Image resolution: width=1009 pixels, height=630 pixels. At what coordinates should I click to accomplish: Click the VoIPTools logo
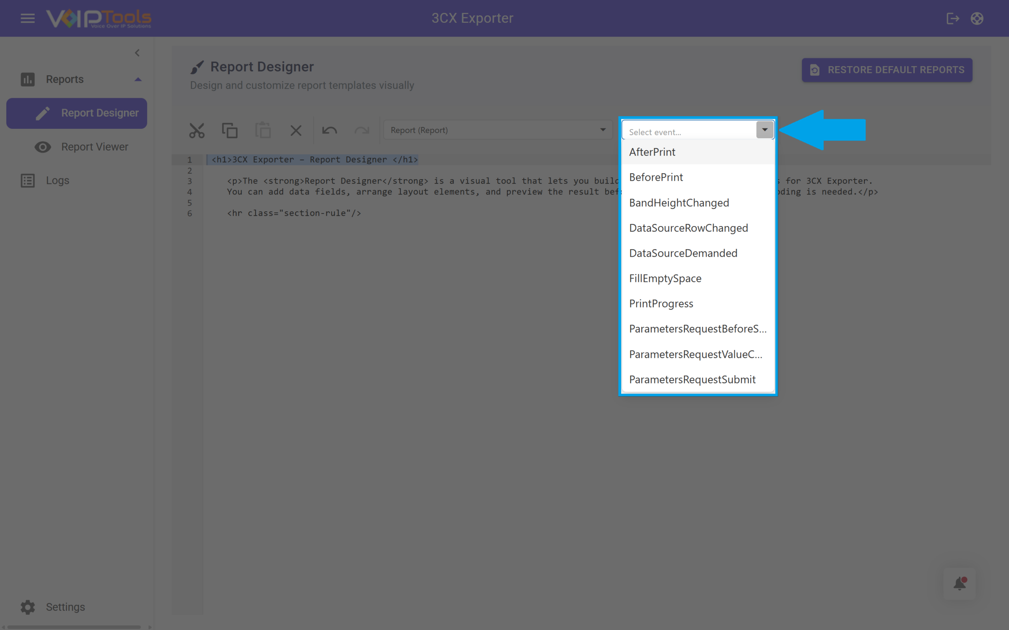tap(99, 19)
